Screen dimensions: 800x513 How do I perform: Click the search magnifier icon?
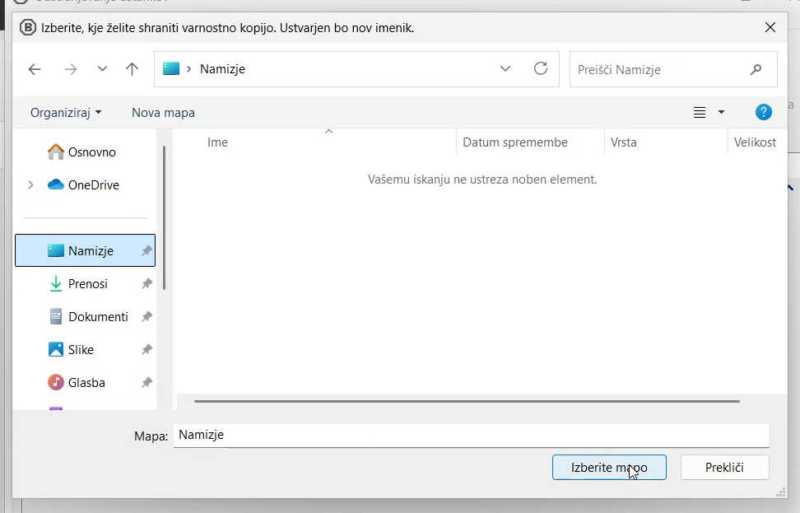(756, 70)
